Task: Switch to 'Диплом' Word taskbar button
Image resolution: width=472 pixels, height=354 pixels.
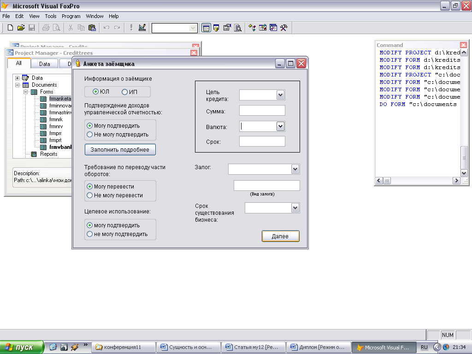Action: coord(319,347)
